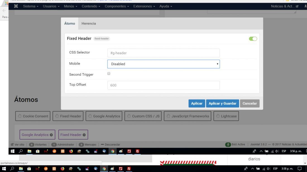Click the page scrollbar down arrow
This screenshot has width=307, height=172.
click(305, 163)
